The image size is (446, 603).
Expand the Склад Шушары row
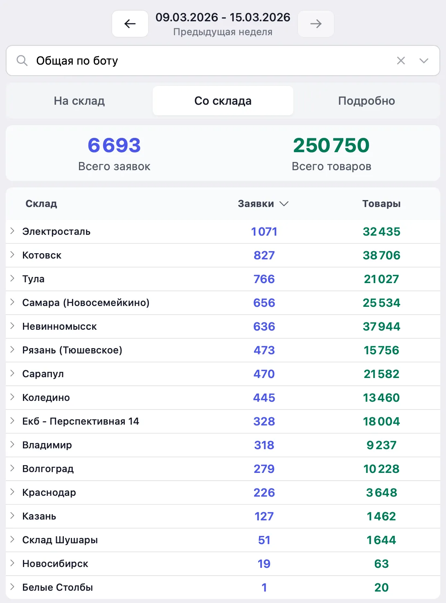click(12, 540)
